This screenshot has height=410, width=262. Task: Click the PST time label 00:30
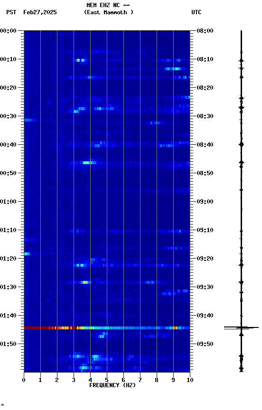(x=8, y=116)
